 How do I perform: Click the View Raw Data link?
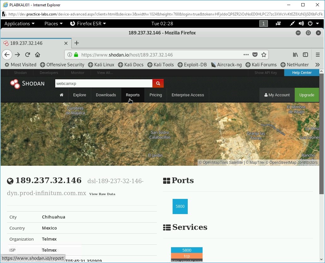click(x=102, y=194)
